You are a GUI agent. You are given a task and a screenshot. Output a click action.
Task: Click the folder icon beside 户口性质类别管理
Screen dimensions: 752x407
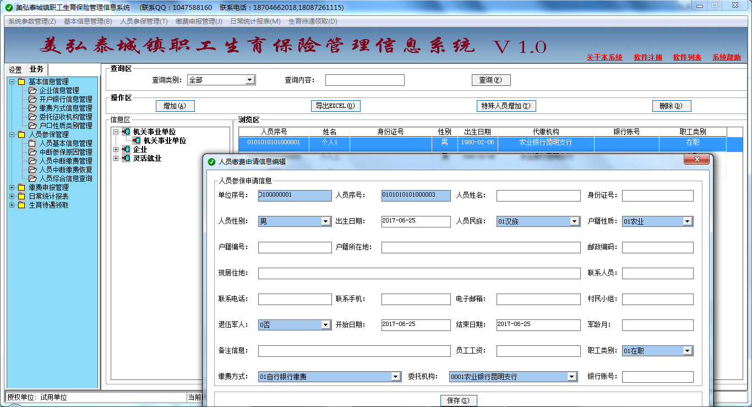(x=32, y=126)
